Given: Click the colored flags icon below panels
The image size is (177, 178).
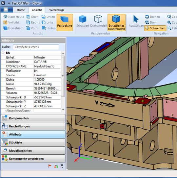Looking at the screenshot, I should click(x=56, y=166).
